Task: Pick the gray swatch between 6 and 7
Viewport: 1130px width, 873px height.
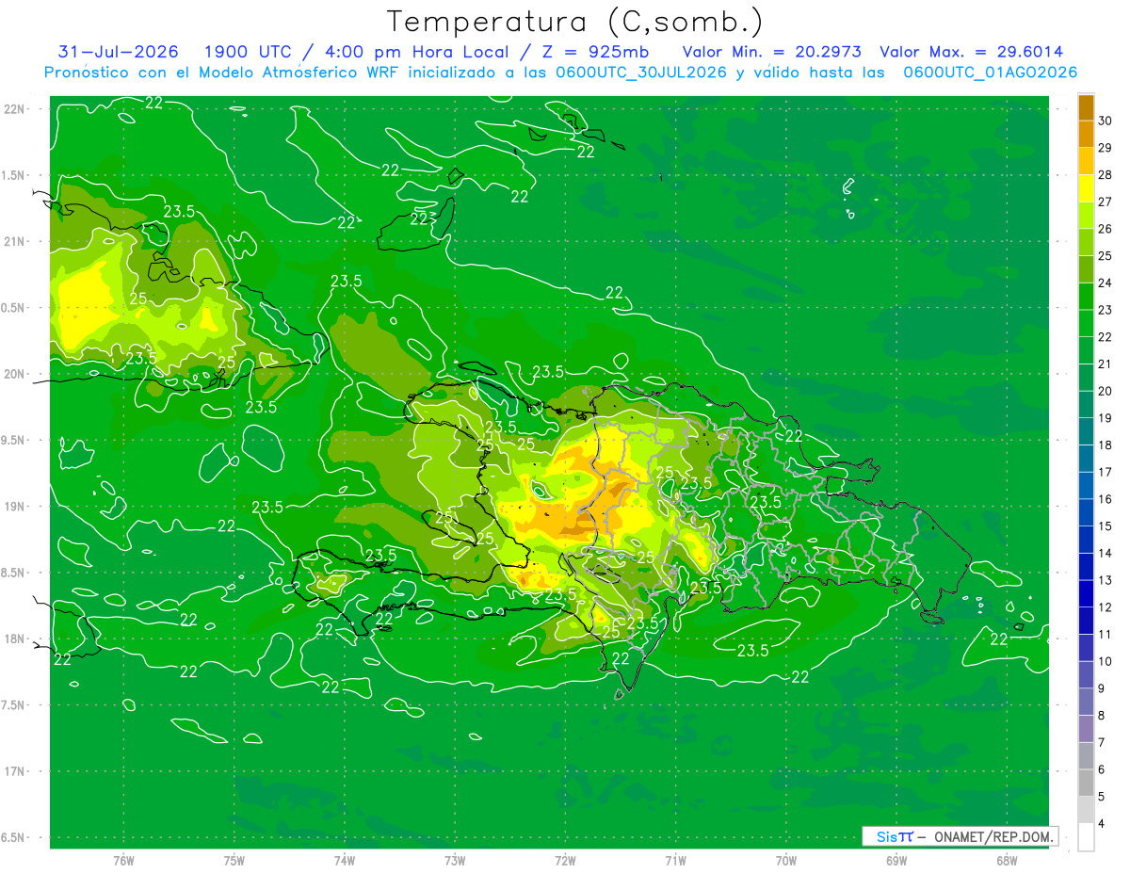Action: click(1086, 756)
